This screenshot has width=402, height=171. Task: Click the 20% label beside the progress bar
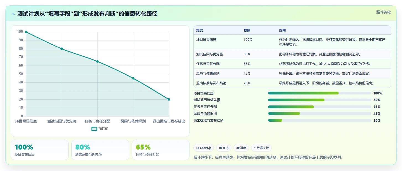377,121
